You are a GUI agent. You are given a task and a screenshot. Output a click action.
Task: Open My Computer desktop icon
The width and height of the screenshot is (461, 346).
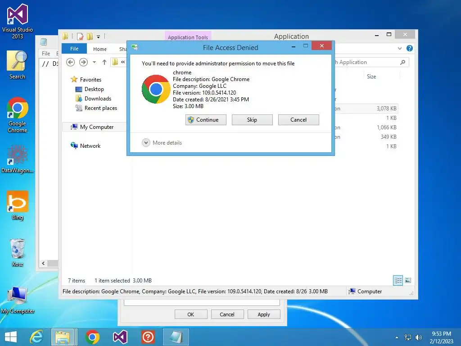[x=18, y=299]
